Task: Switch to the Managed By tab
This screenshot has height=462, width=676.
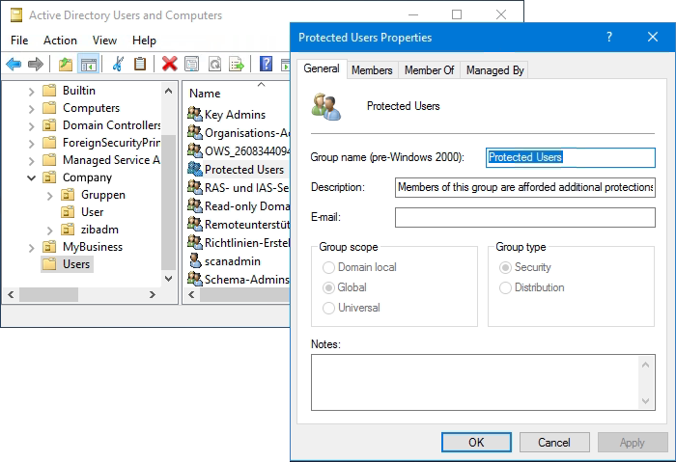Action: pos(494,70)
